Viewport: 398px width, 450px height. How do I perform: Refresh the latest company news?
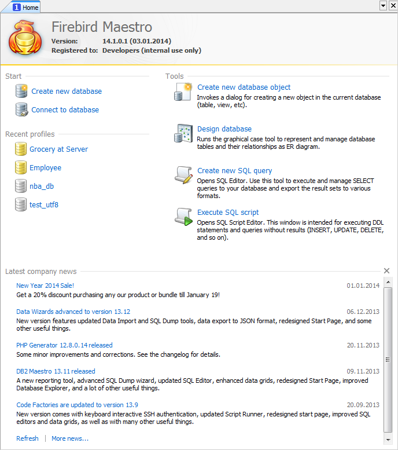(27, 438)
